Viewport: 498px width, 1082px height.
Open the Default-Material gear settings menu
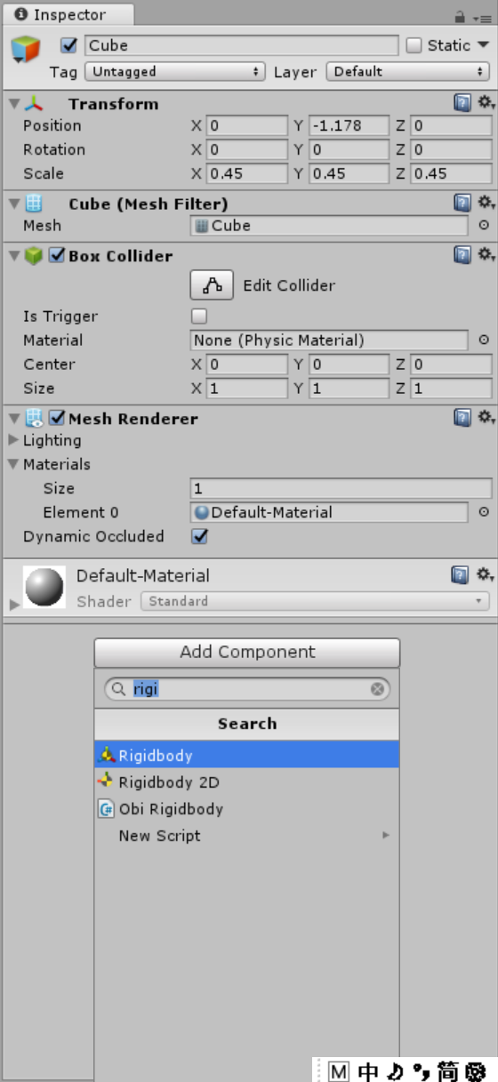click(x=486, y=575)
